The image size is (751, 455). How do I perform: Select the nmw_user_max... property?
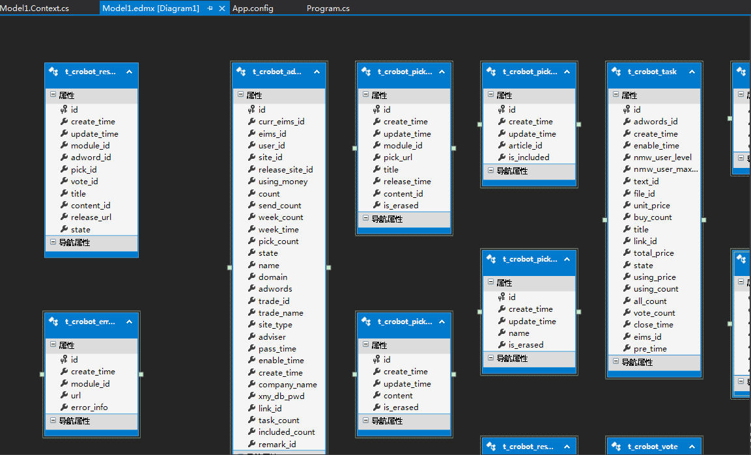tap(666, 169)
